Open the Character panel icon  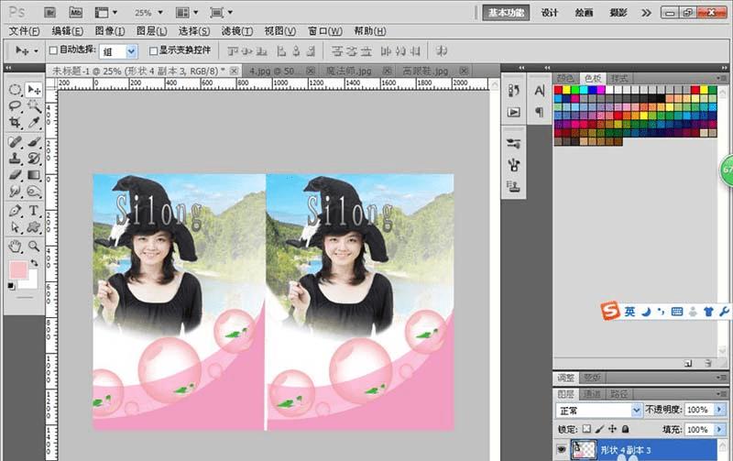click(540, 90)
